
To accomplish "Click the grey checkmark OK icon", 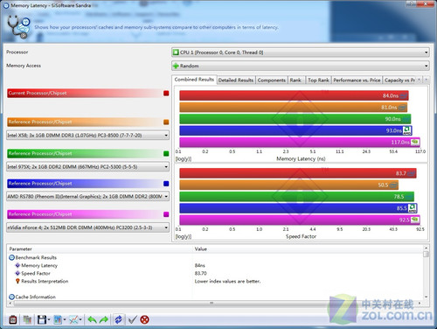I will 132,319.
